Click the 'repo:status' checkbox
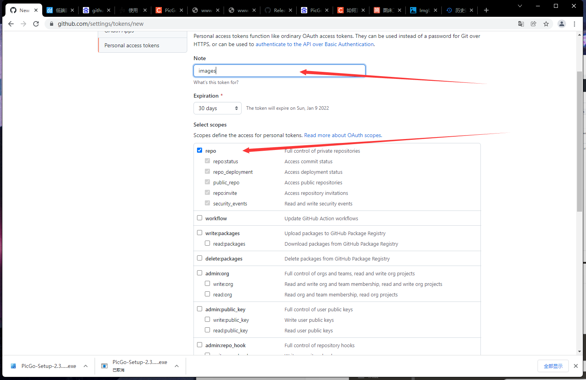The image size is (586, 380). coord(208,161)
